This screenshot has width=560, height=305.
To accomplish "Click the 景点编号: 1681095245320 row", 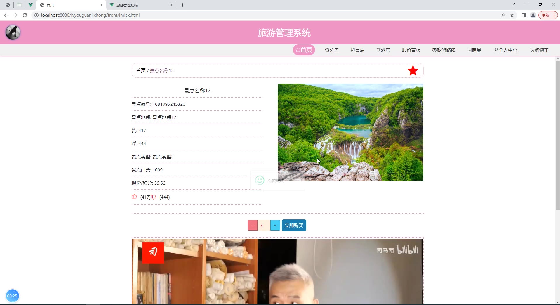I will click(197, 104).
